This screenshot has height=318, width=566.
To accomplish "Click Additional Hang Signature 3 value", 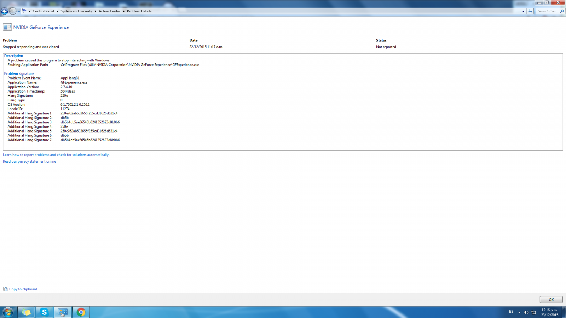I will [x=90, y=122].
